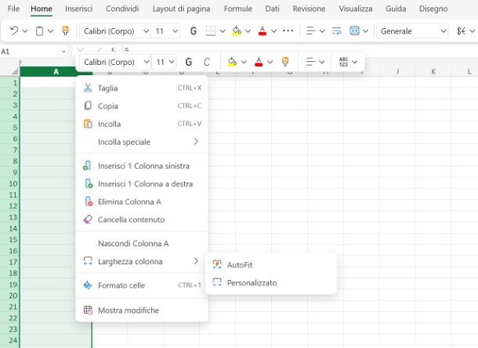
Task: Open ribbon fill color picker arrow
Action: [248, 31]
